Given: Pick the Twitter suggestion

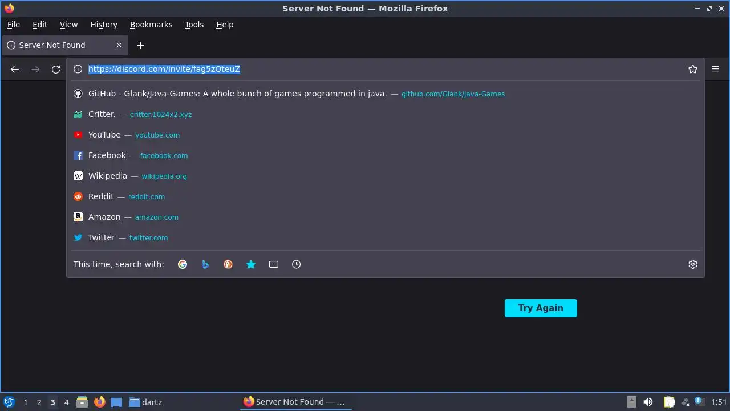Looking at the screenshot, I should [x=387, y=237].
